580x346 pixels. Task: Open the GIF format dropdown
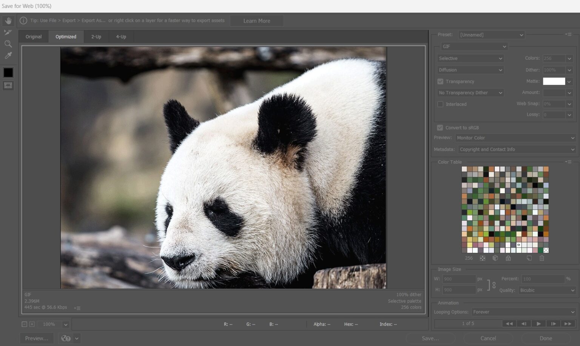point(474,46)
